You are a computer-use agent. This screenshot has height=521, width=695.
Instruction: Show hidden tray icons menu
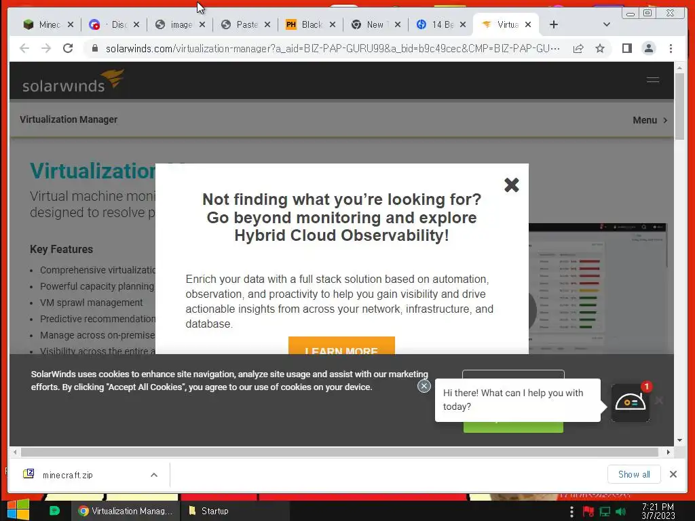point(571,512)
